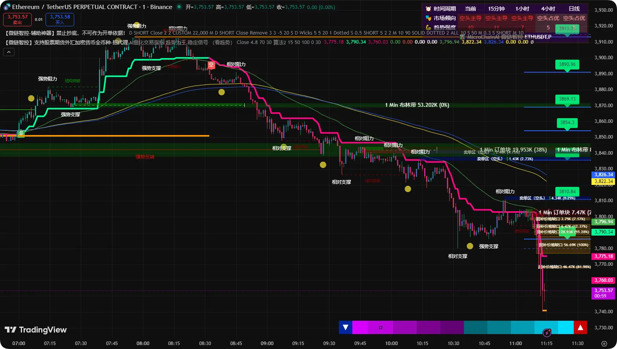Click the Ethereum symbol logo
Viewport: 617px width, 349px height.
[7, 7]
